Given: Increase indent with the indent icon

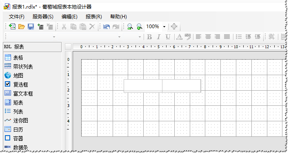Looking at the screenshot, I should click(x=248, y=37).
